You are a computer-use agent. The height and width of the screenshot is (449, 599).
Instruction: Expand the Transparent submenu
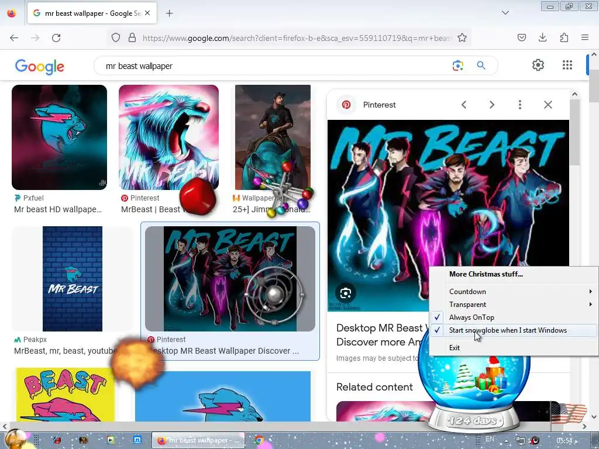pos(514,305)
